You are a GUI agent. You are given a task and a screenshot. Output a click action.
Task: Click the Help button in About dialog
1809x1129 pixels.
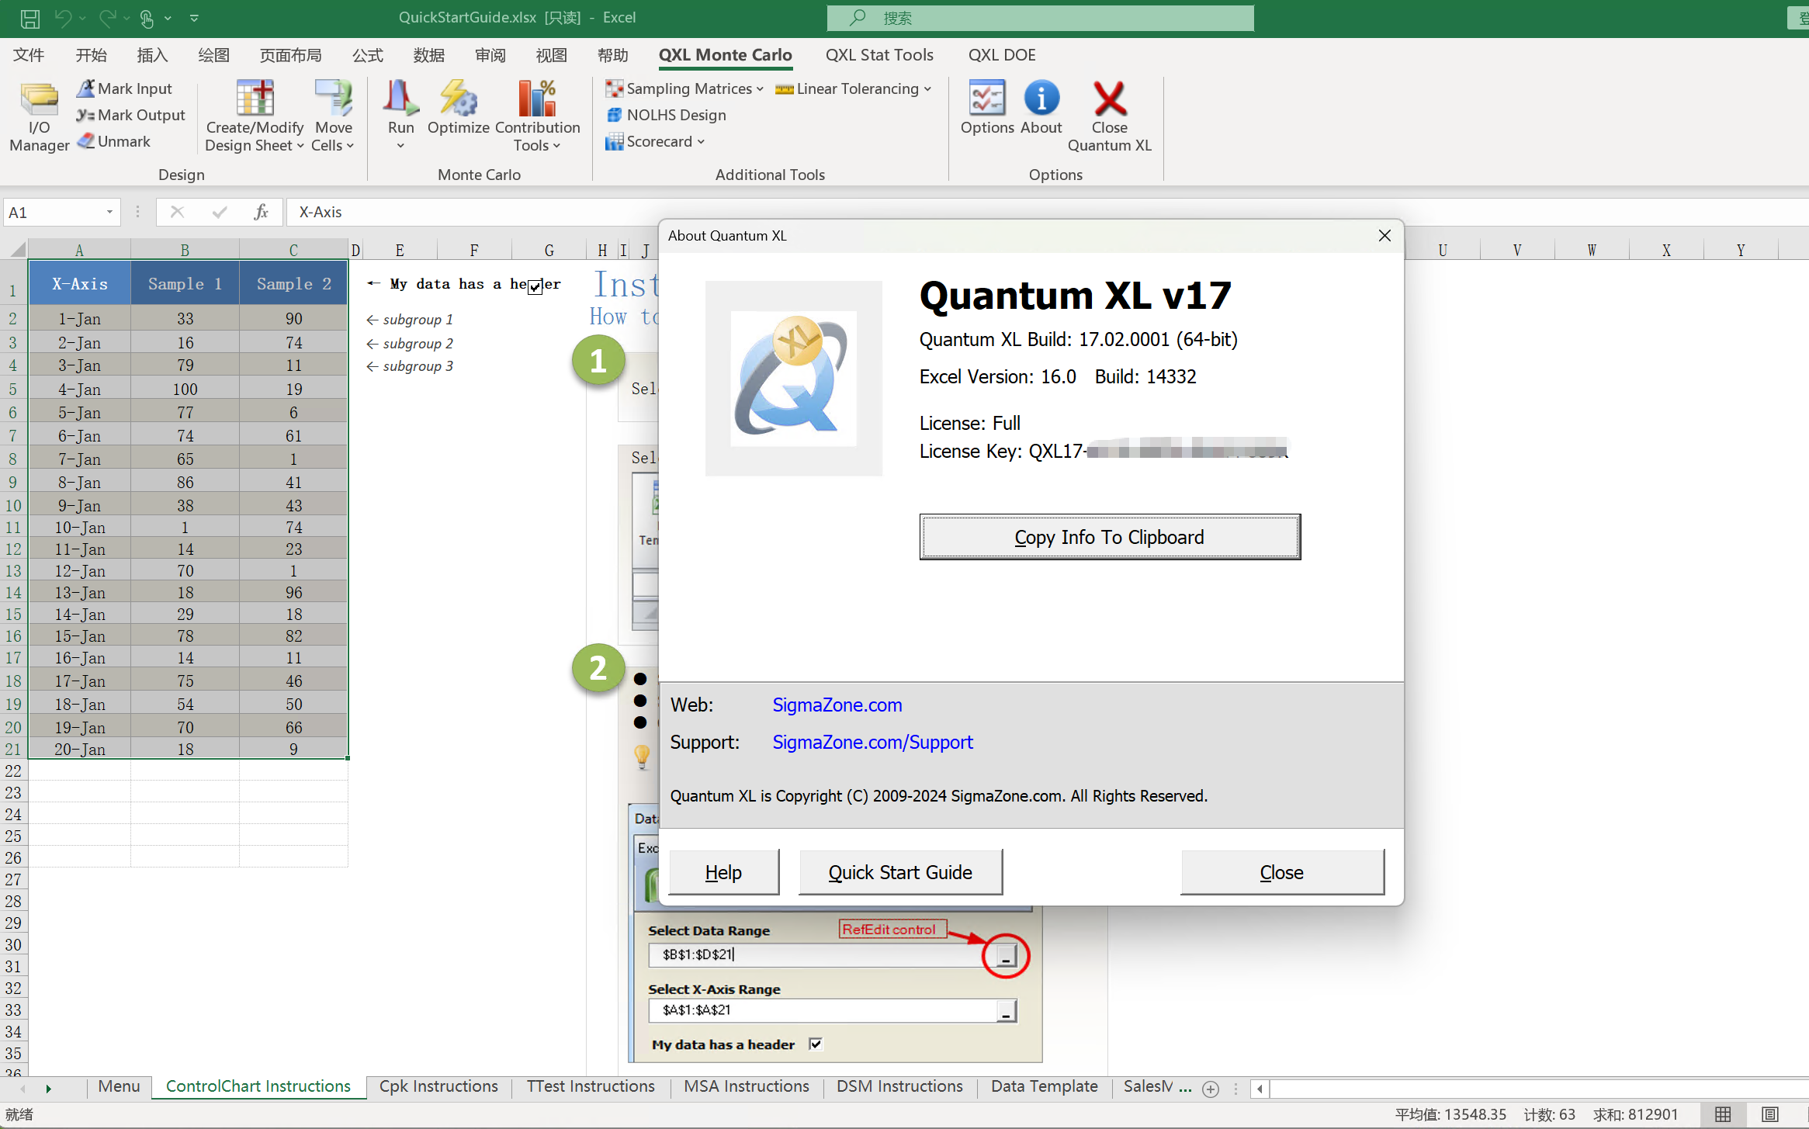coord(723,873)
